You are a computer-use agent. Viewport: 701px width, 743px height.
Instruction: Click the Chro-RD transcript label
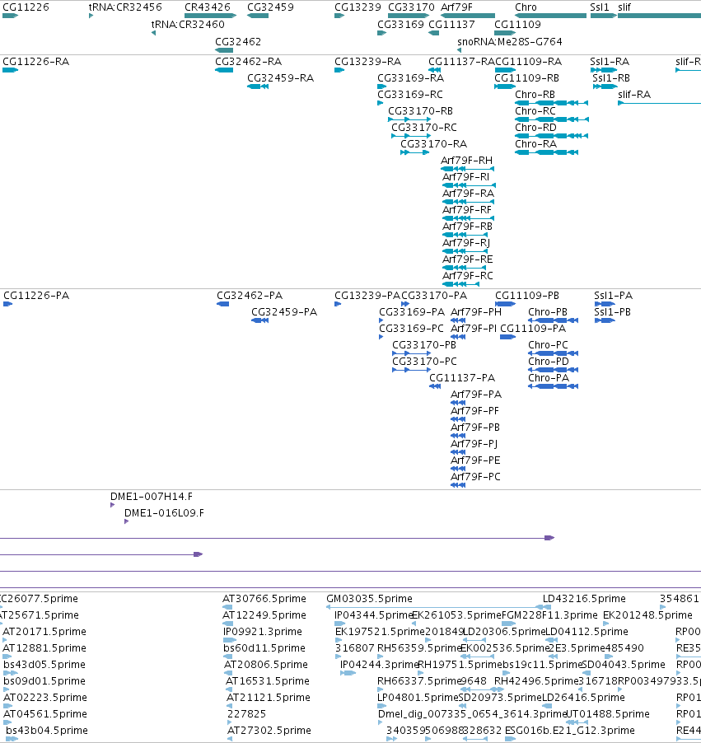pyautogui.click(x=535, y=128)
